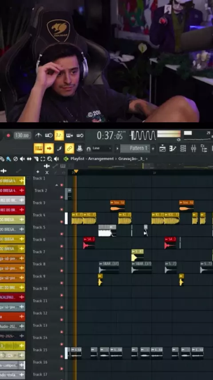Click plus icon above track headers
Screen dimensions: 213x380
click(38, 172)
